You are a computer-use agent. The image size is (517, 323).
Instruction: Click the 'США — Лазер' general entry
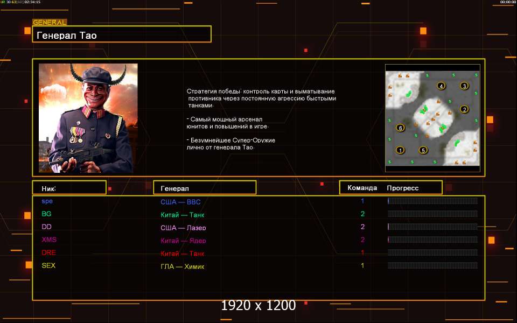click(183, 227)
